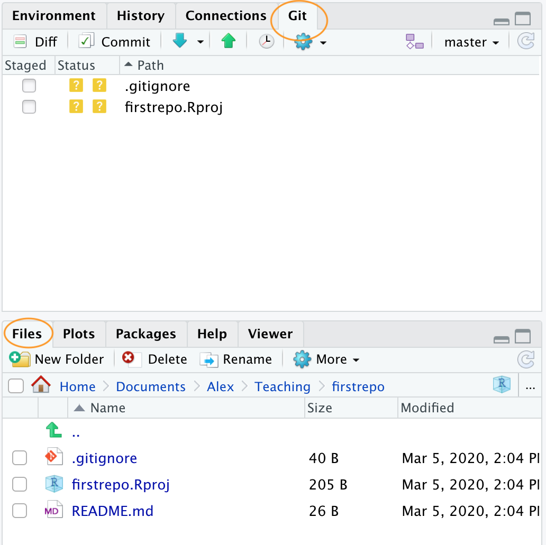546x545 pixels.
Task: Click the green Push arrow icon
Action: coord(228,42)
